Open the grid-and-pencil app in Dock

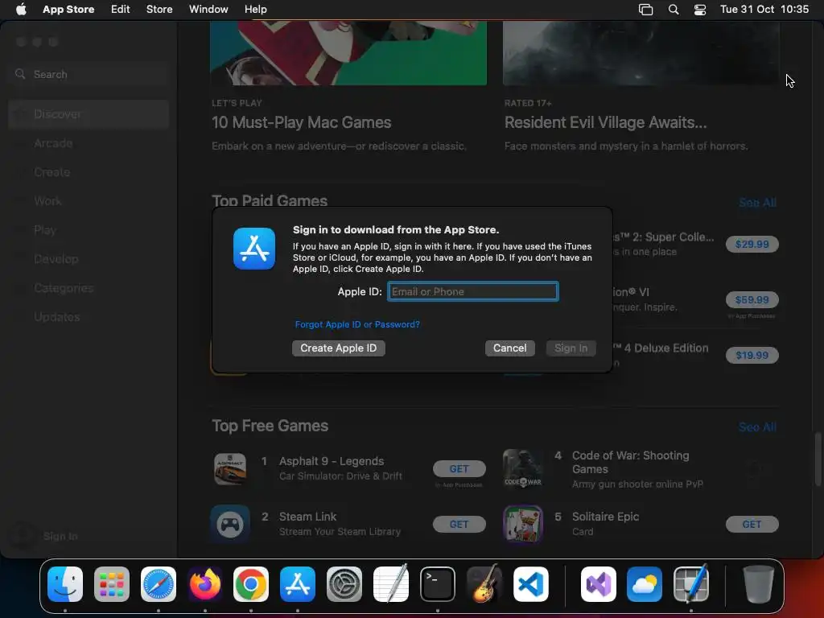691,584
